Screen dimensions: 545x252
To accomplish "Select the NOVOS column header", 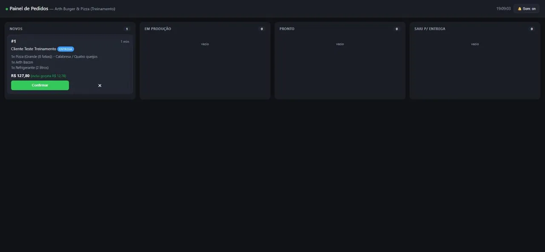I will (16, 29).
